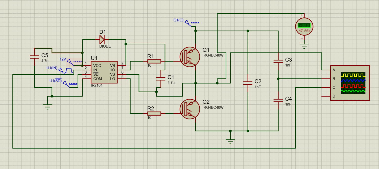The width and height of the screenshot is (379, 169).
Task: Click the VS pin label on U1
Action: pyautogui.click(x=113, y=74)
